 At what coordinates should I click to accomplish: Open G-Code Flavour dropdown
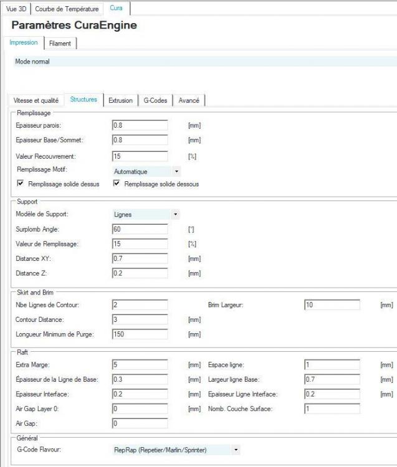click(x=176, y=450)
